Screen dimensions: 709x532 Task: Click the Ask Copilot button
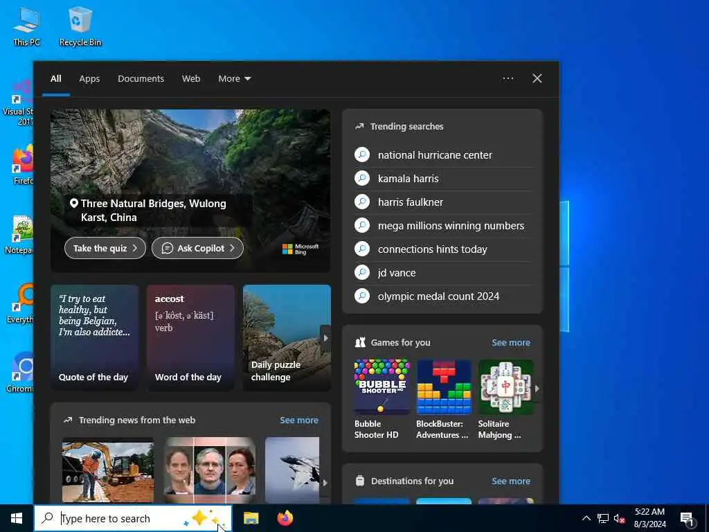tap(197, 248)
